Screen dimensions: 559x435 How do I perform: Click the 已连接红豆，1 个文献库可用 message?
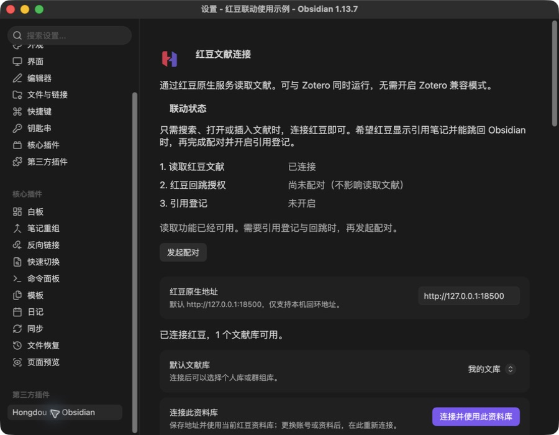point(222,335)
